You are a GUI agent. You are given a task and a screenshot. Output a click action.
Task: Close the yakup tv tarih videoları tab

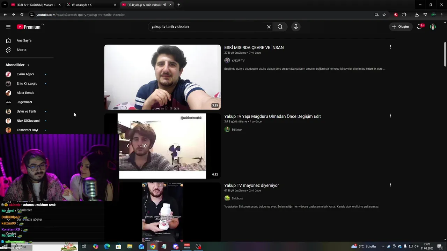[x=170, y=5]
